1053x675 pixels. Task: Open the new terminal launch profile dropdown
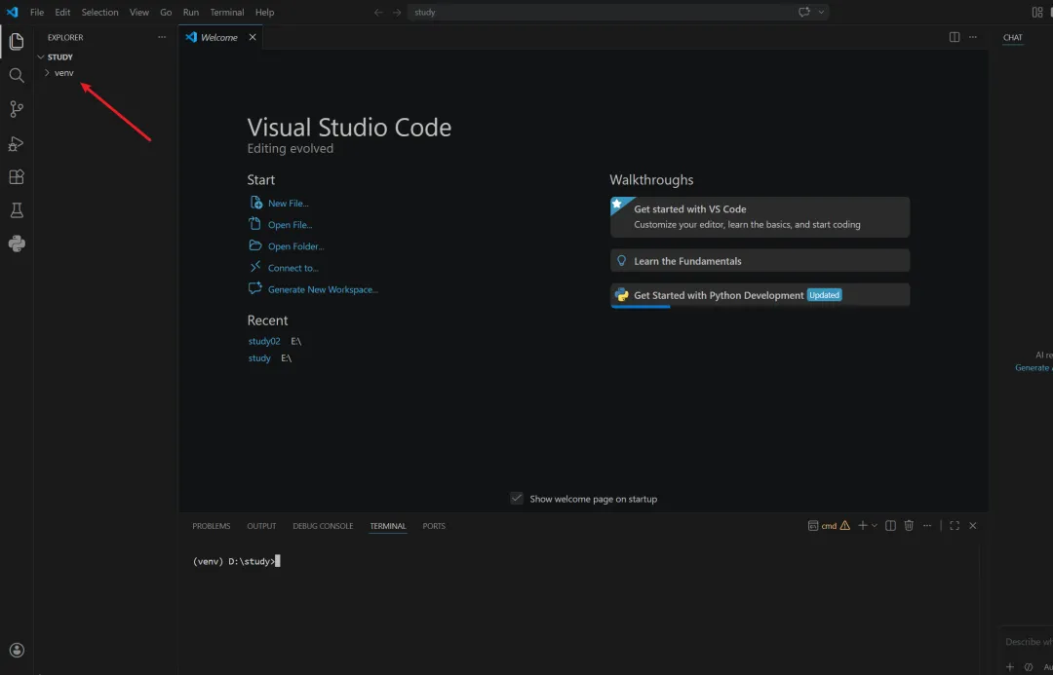pyautogui.click(x=875, y=526)
